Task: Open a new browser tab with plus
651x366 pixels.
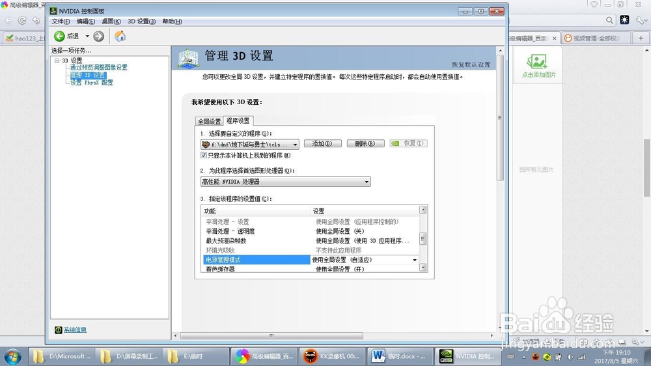Action: tap(641, 38)
